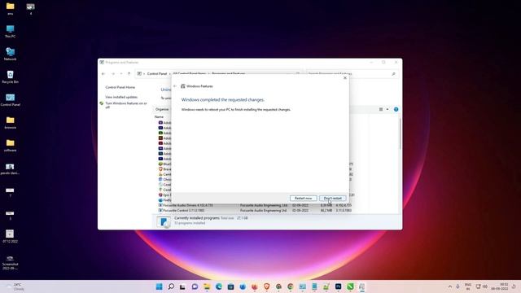The image size is (521, 293).
Task: Click the Name column header
Action: pos(160,117)
